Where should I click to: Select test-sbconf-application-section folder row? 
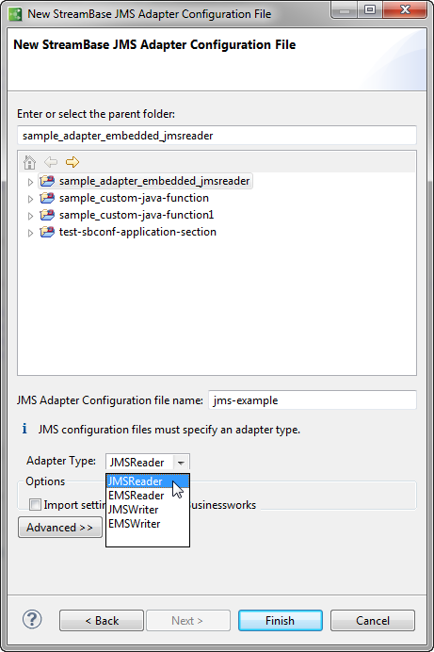coord(128,232)
